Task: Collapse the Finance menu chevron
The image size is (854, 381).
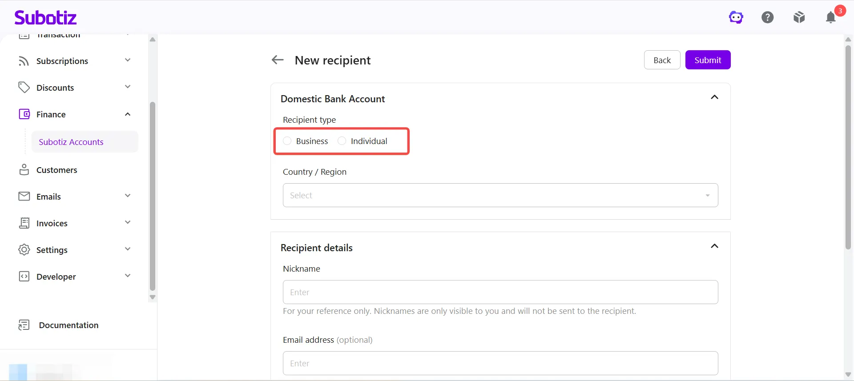Action: tap(128, 114)
